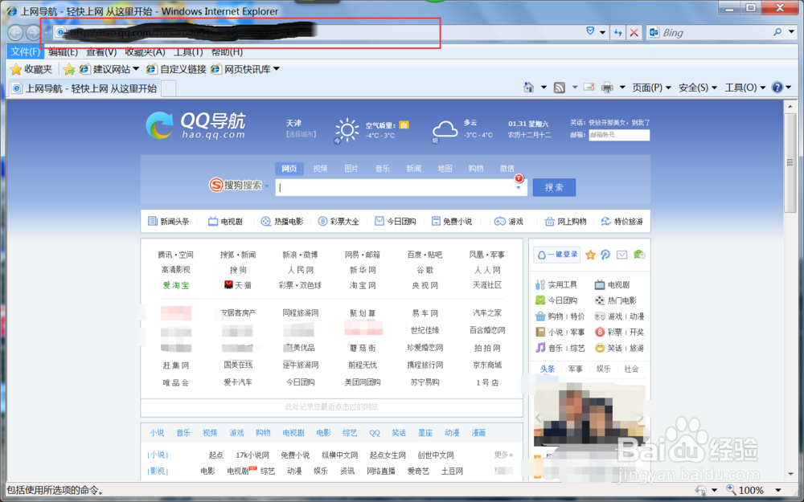Open the RSS feeds icon
The image size is (804, 502).
click(560, 88)
